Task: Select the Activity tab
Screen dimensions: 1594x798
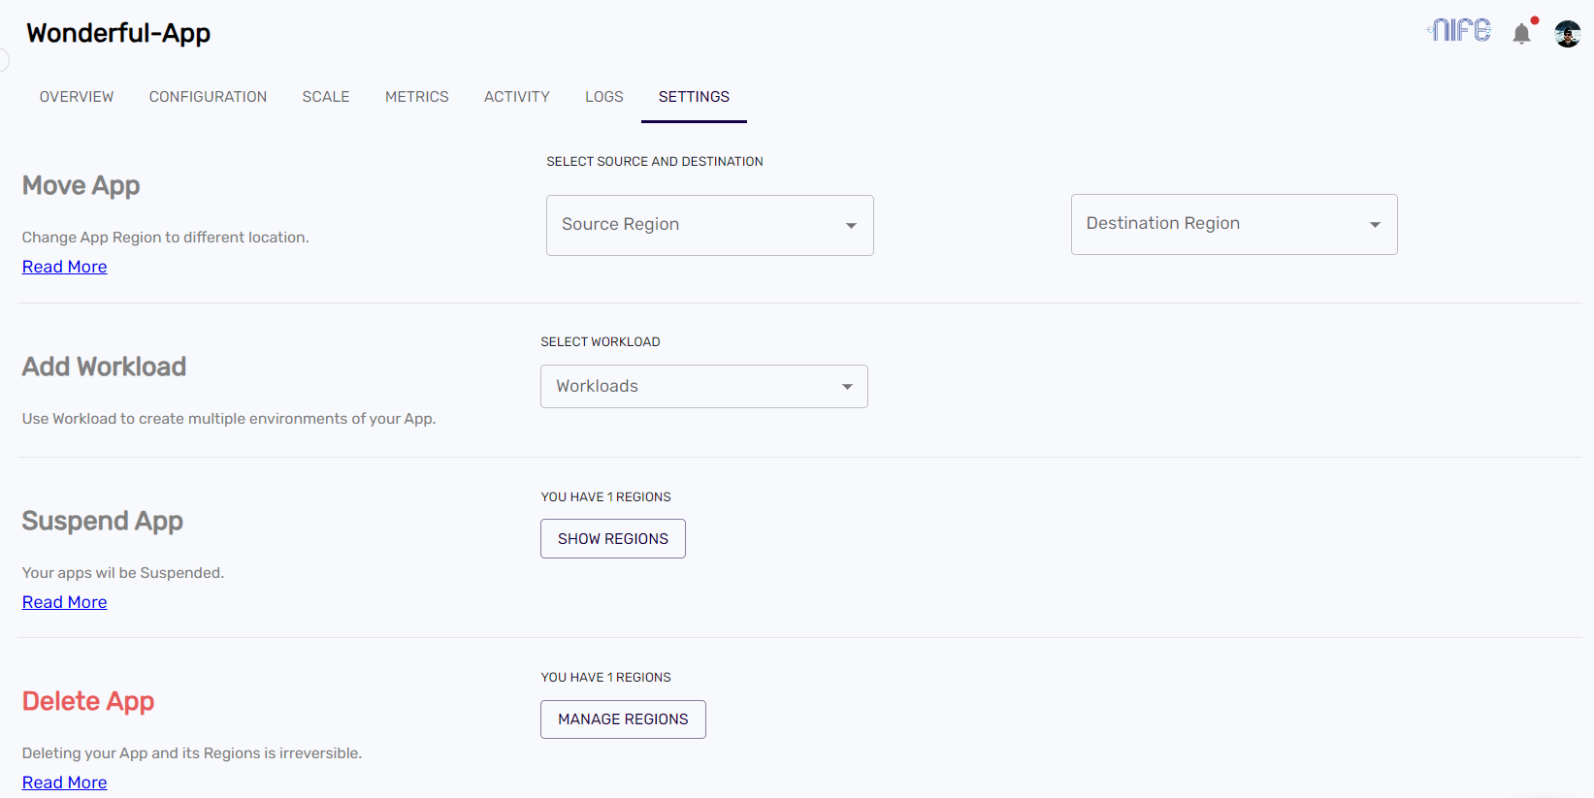Action: pyautogui.click(x=516, y=97)
